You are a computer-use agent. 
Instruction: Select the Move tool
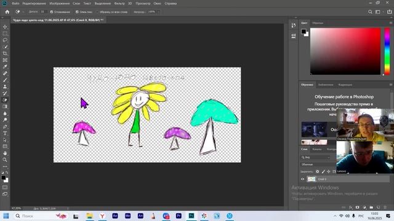coord(5,27)
